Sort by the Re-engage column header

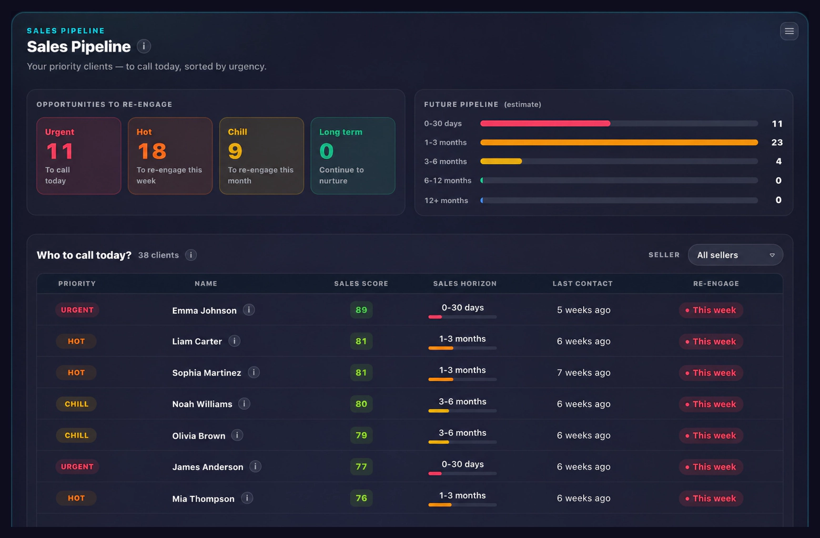pos(716,284)
